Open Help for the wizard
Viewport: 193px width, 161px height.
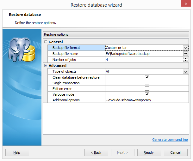click(17, 153)
